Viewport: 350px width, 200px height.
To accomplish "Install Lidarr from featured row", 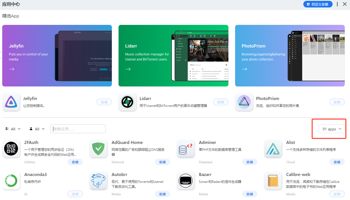I will (221, 102).
